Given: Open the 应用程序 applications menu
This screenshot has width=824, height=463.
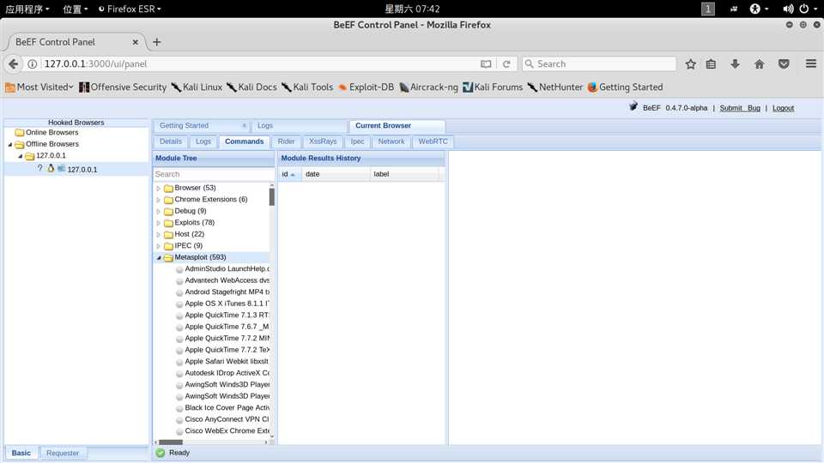Looking at the screenshot, I should pos(27,9).
